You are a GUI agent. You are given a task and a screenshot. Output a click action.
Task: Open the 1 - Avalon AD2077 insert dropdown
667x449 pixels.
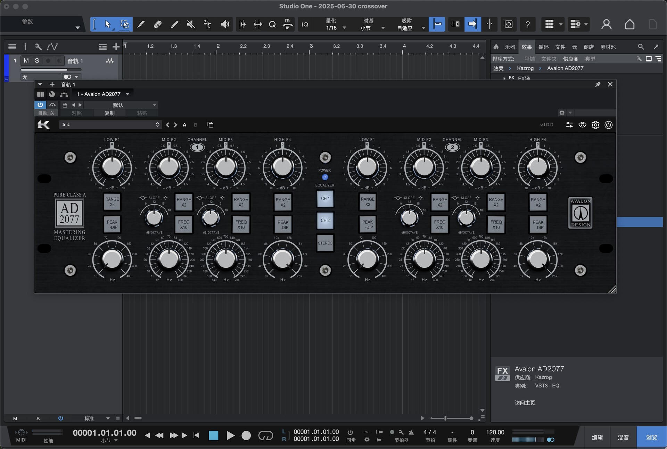(103, 94)
